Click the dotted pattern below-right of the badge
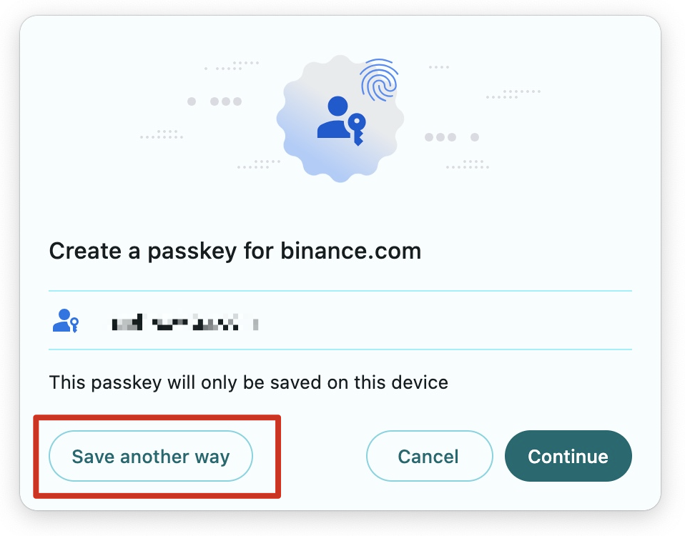685x536 pixels. pos(468,164)
